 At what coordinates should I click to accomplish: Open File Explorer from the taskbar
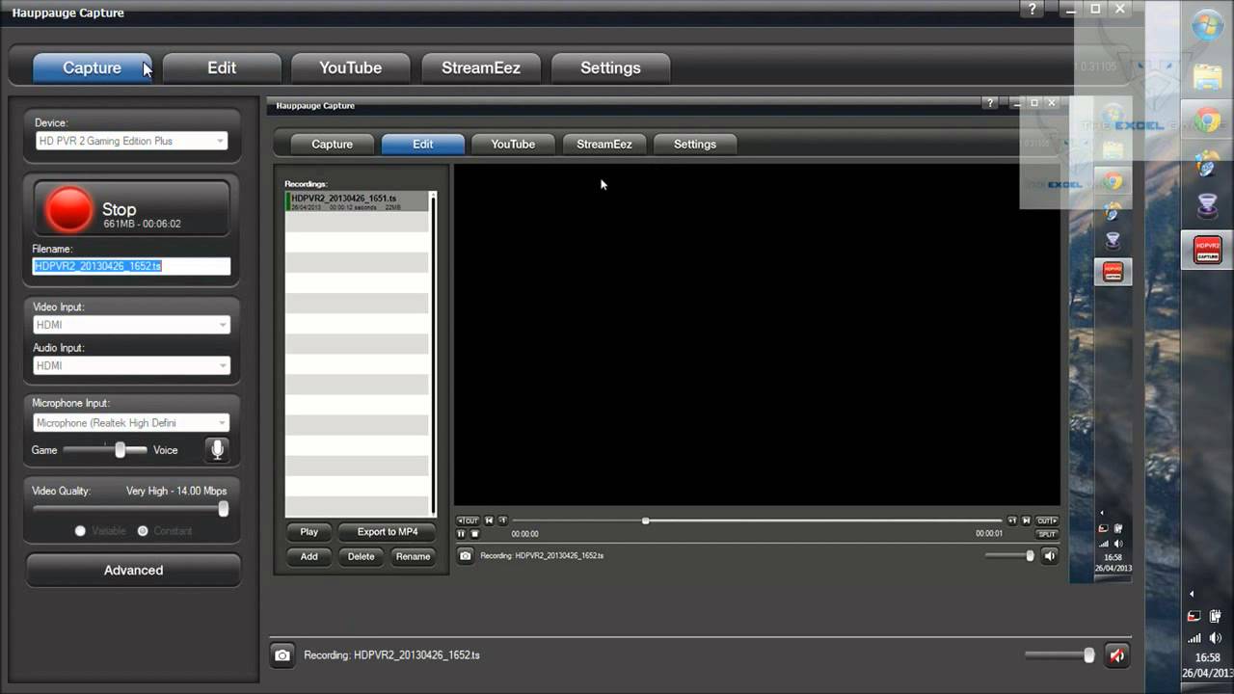(x=1207, y=75)
